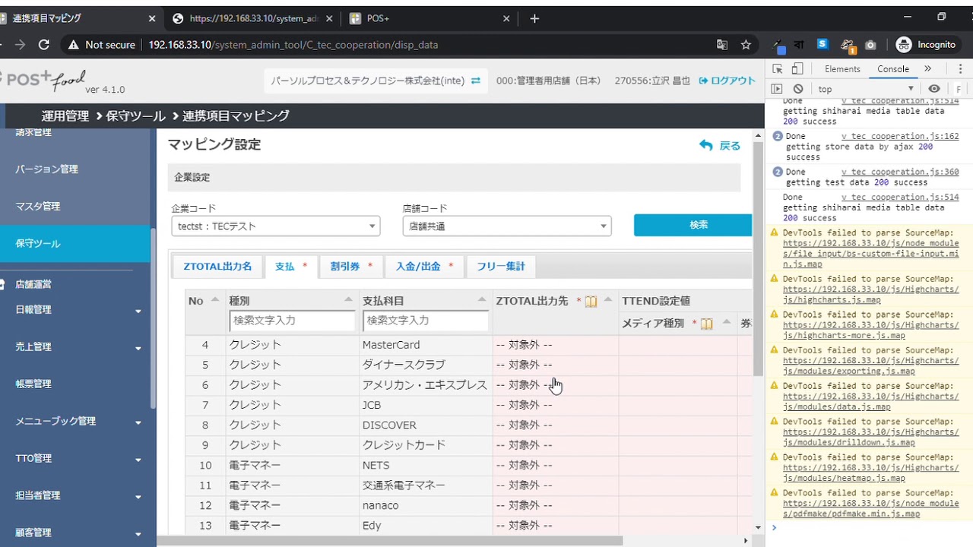Switch to the フリー集計 tab

pos(501,267)
